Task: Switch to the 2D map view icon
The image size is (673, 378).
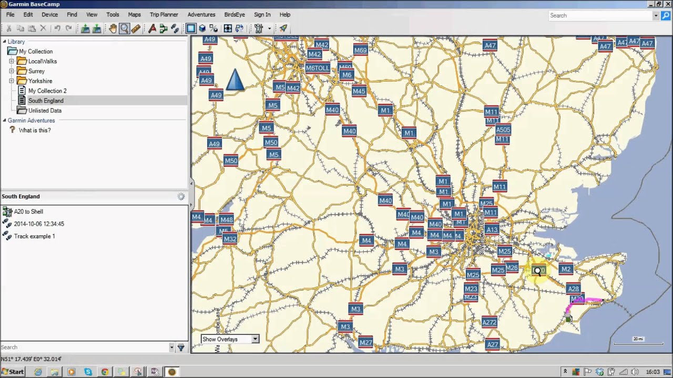Action: [191, 29]
